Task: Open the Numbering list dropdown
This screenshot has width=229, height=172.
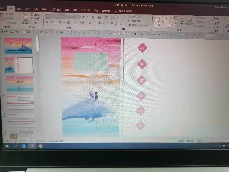Action: click(x=107, y=18)
